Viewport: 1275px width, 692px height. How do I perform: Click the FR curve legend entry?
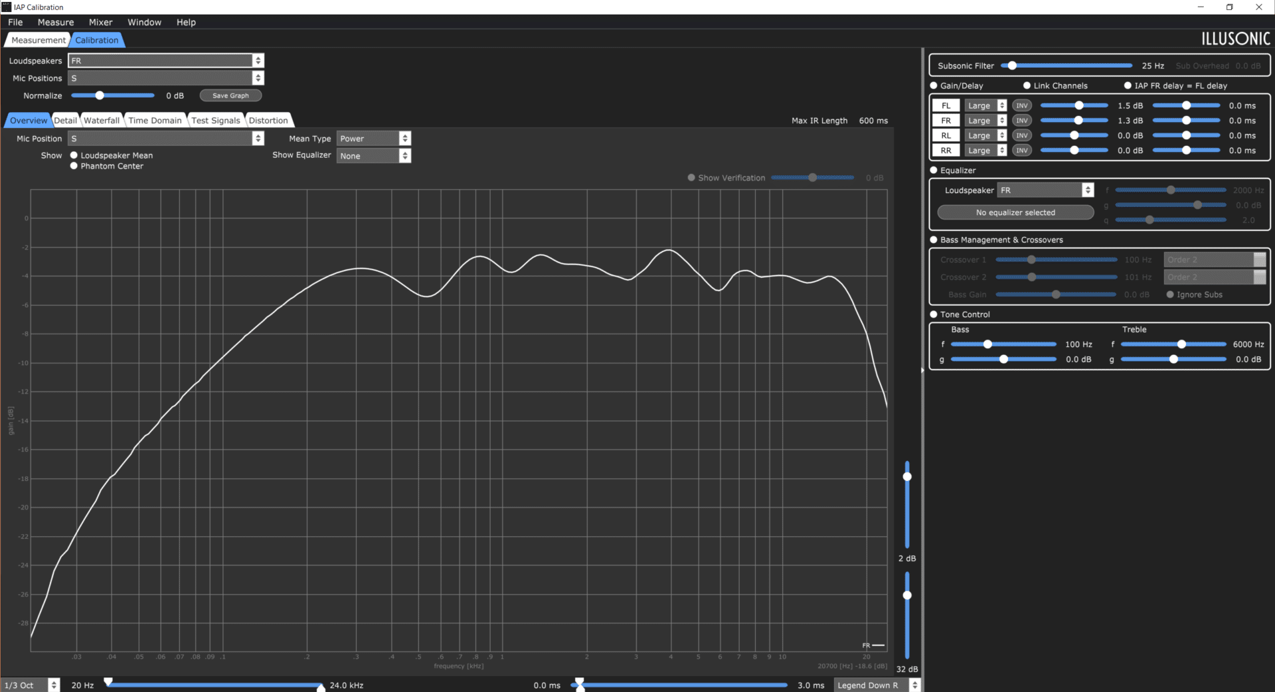point(873,646)
